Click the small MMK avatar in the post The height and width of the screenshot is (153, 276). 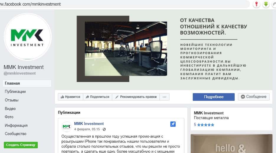coord(67,126)
